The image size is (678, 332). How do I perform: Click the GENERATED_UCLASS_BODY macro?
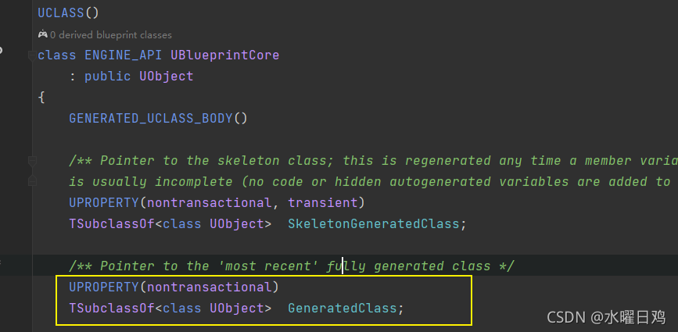coord(151,118)
